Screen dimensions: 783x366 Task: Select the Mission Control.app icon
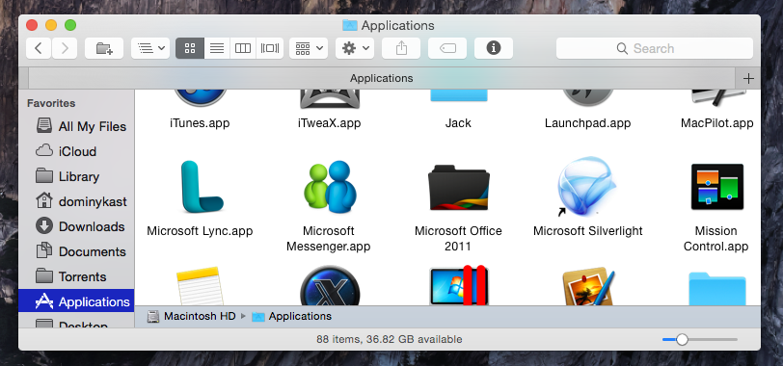(717, 187)
